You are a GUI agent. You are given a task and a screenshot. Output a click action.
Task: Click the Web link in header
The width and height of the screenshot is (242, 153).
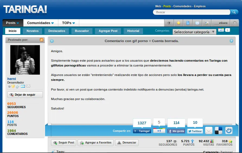pos(158,6)
